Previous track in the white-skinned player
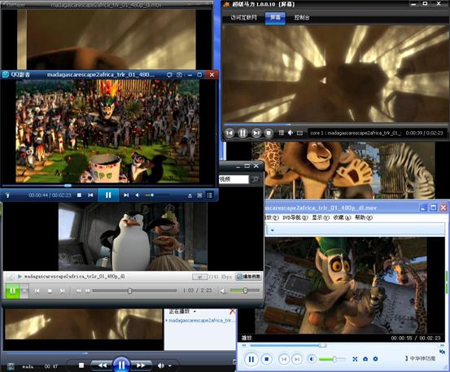Image resolution: width=450 pixels, height=372 pixels. [284, 359]
